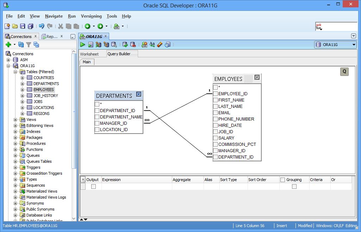Open the Tools menu
The width and height of the screenshot is (361, 232).
point(112,16)
